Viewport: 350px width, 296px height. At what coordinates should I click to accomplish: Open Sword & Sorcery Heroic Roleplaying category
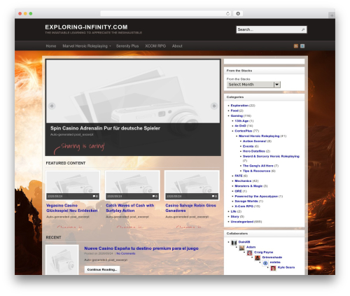[x=271, y=156]
